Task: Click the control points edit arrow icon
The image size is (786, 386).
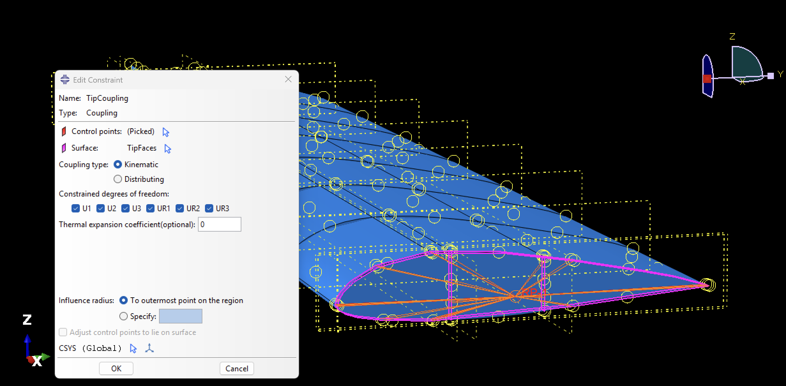Action: point(166,132)
